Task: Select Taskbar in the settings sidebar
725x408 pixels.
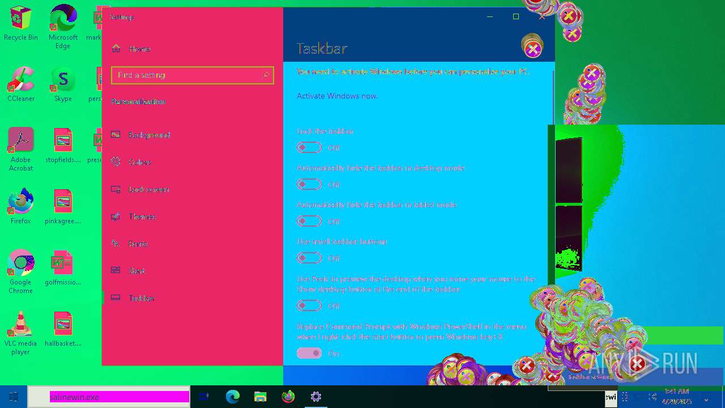Action: click(x=193, y=298)
